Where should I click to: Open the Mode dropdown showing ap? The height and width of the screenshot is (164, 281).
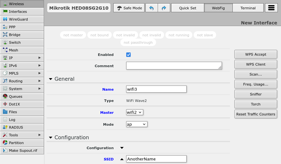[x=137, y=124]
